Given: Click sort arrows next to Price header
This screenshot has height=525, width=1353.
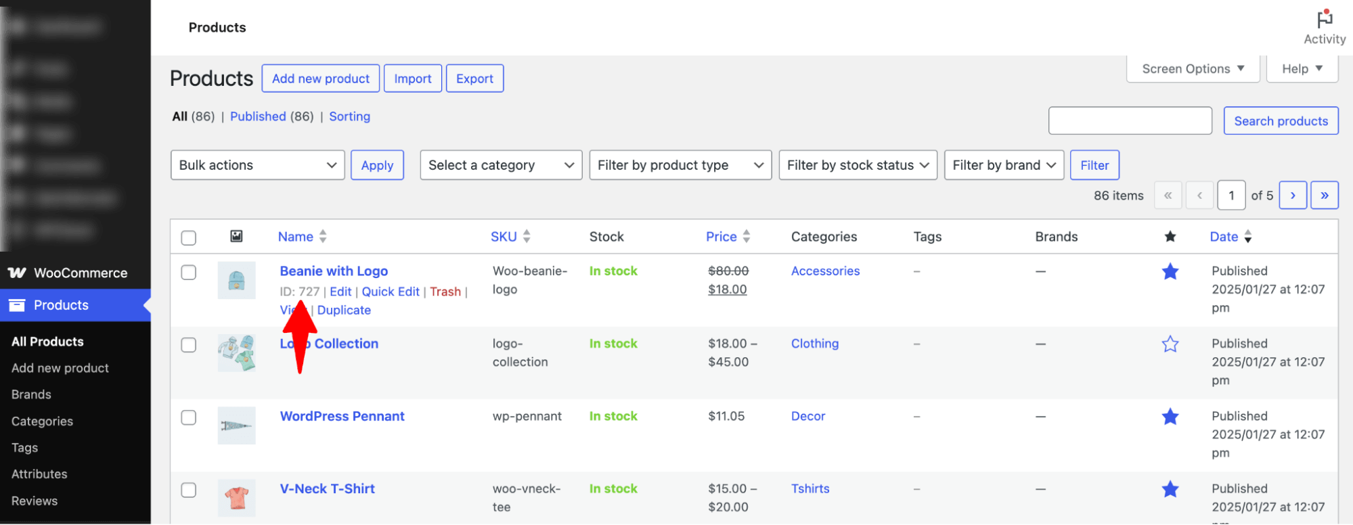Looking at the screenshot, I should pos(746,236).
